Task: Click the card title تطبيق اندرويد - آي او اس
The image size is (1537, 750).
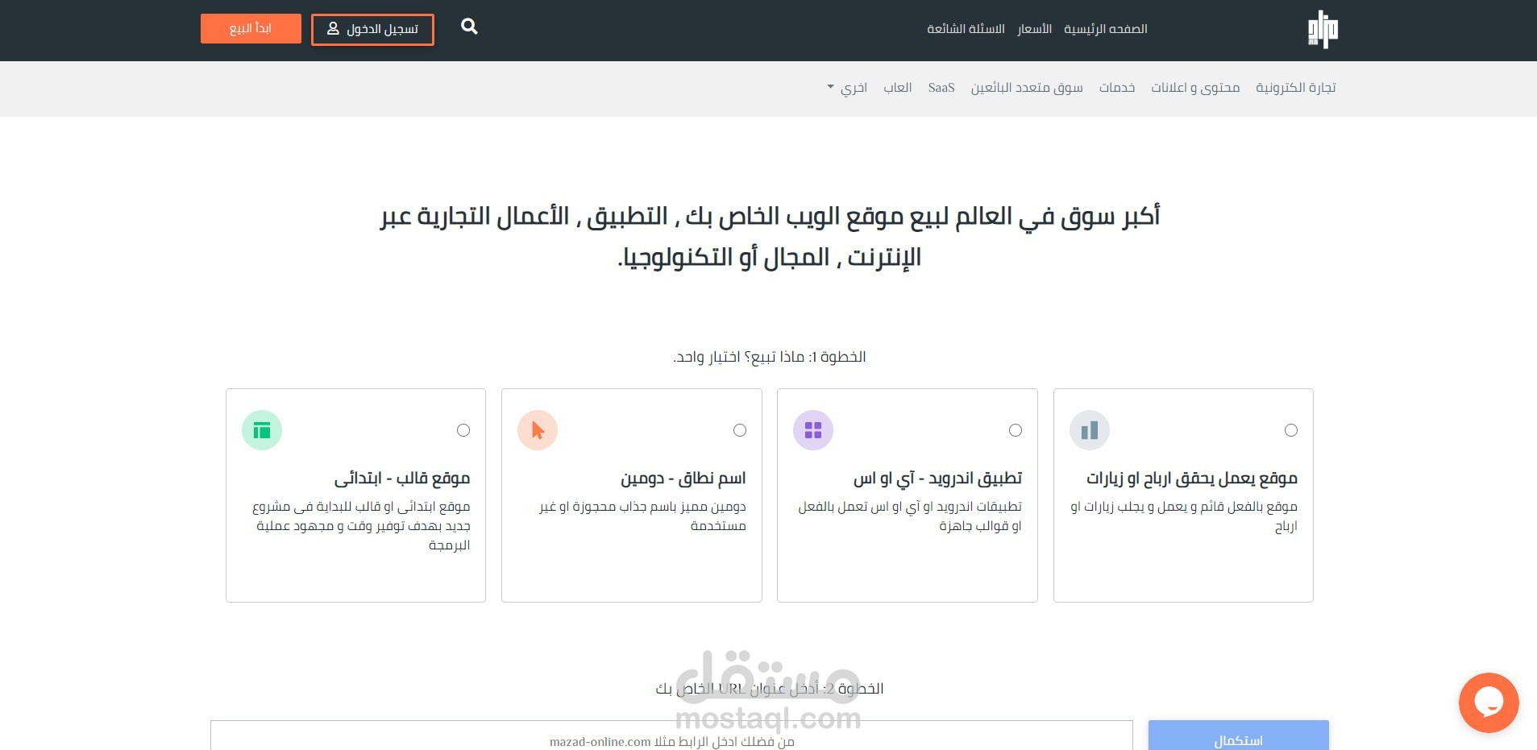Action: [x=937, y=478]
